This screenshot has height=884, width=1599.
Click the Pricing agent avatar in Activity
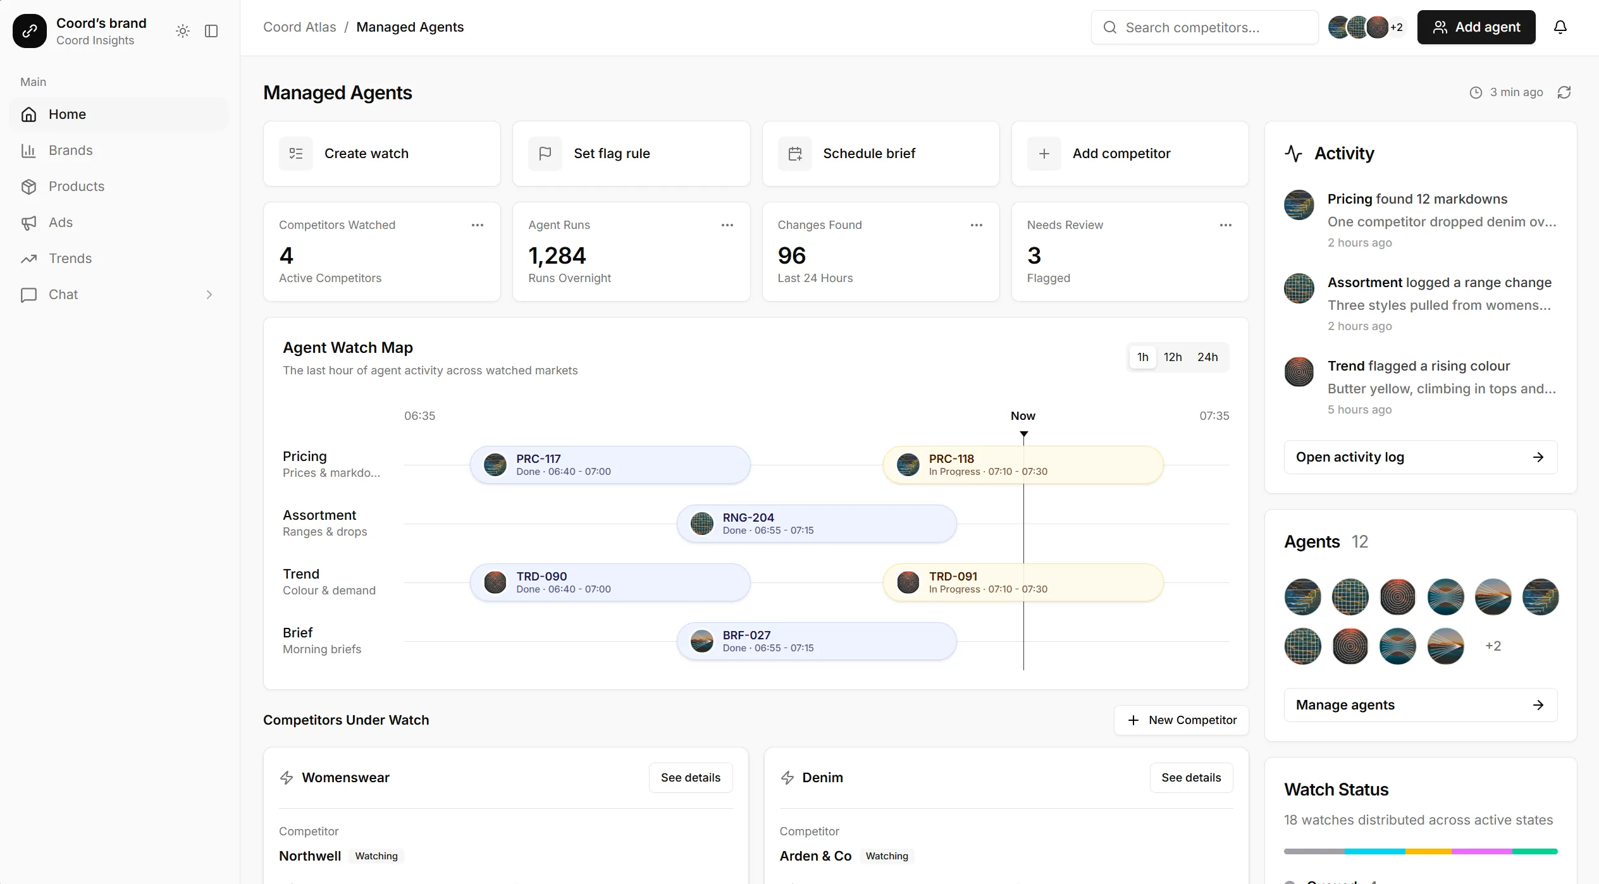[x=1299, y=205]
